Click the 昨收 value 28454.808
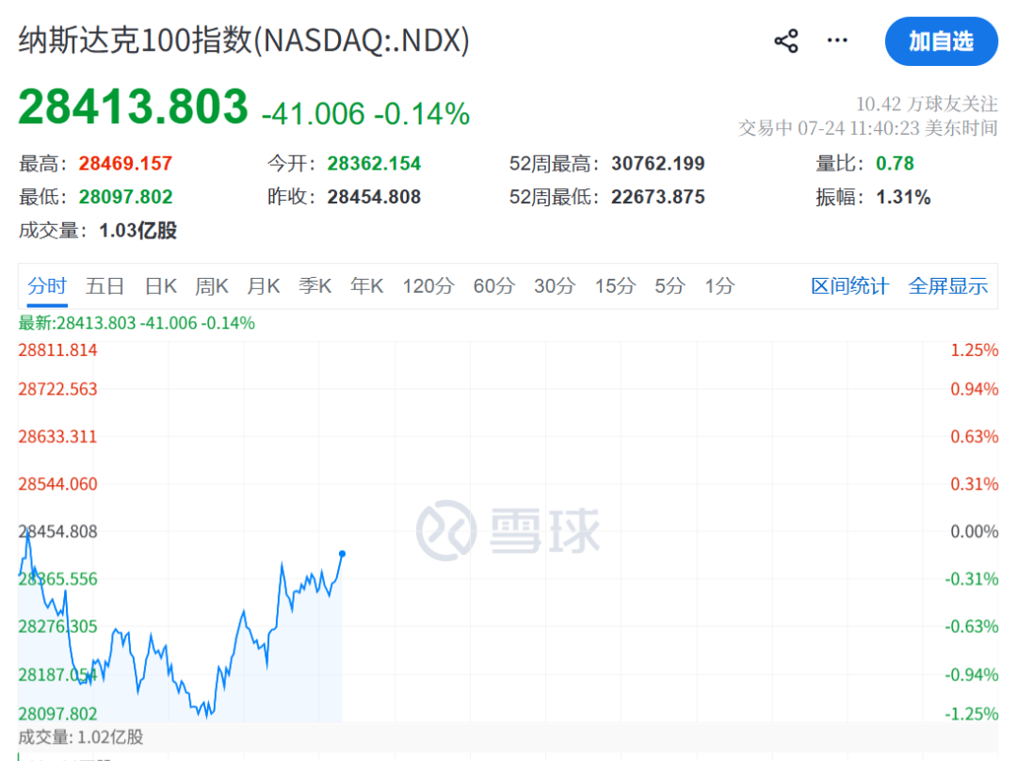The width and height of the screenshot is (1017, 761). tap(374, 197)
